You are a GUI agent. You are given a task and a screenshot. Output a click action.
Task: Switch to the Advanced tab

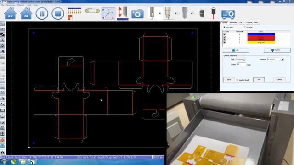click(x=233, y=22)
